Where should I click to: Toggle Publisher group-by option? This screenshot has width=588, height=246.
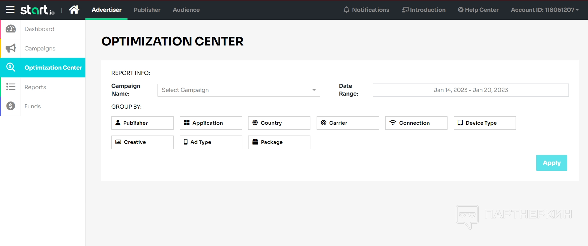(142, 123)
